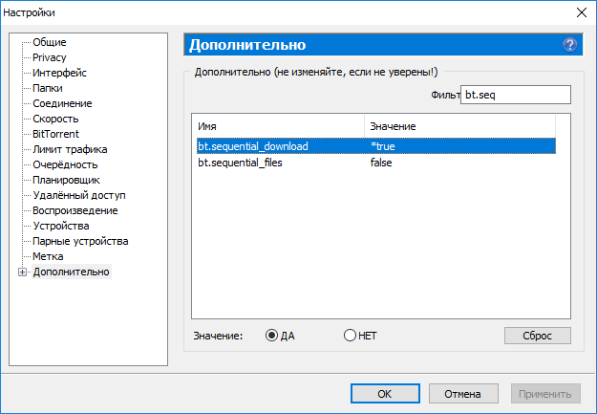
Task: Open Удалённый доступ section
Action: 79,195
